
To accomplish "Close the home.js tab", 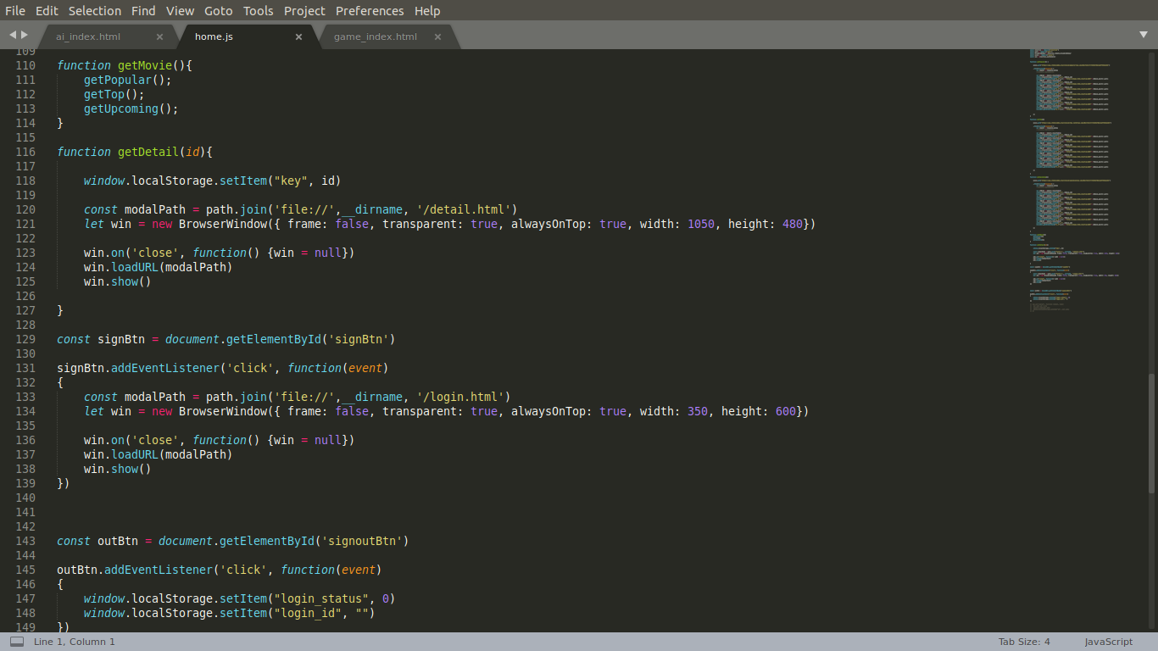I will pyautogui.click(x=298, y=36).
